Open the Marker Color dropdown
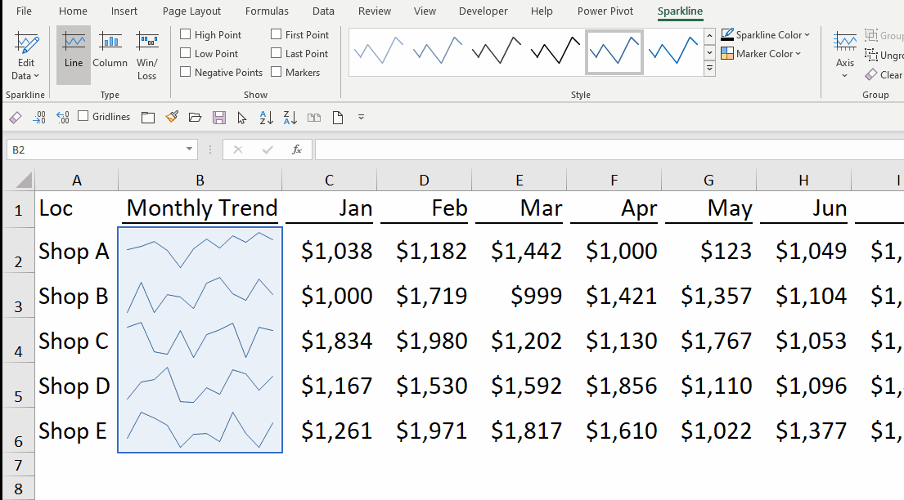904x500 pixels. coord(761,54)
